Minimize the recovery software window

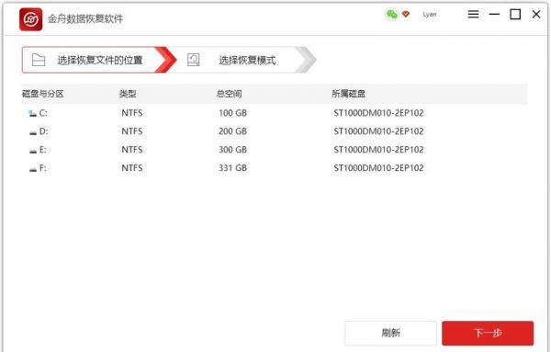point(494,14)
